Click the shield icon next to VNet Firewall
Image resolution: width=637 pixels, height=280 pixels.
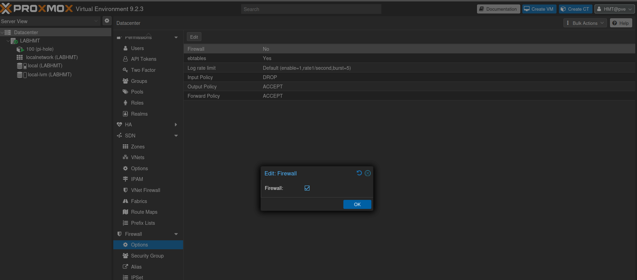click(125, 190)
